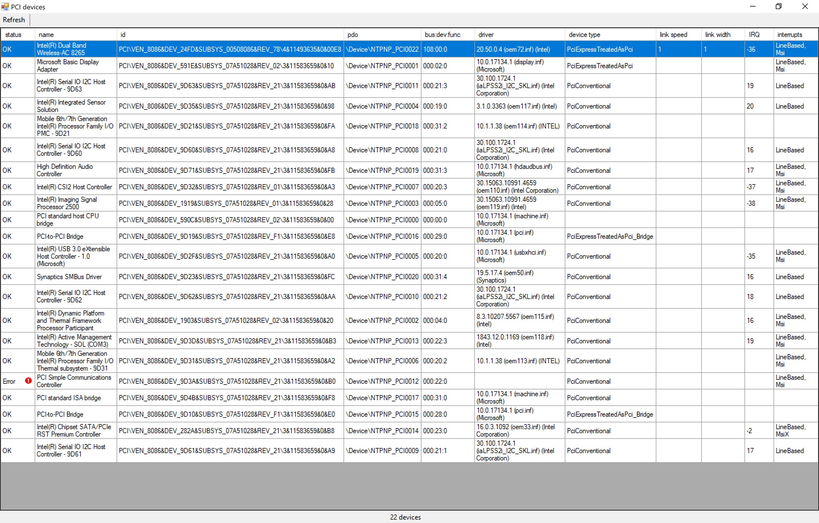Click the interrupts cell LineBased, MsiX
The width and height of the screenshot is (819, 523).
[x=796, y=431]
